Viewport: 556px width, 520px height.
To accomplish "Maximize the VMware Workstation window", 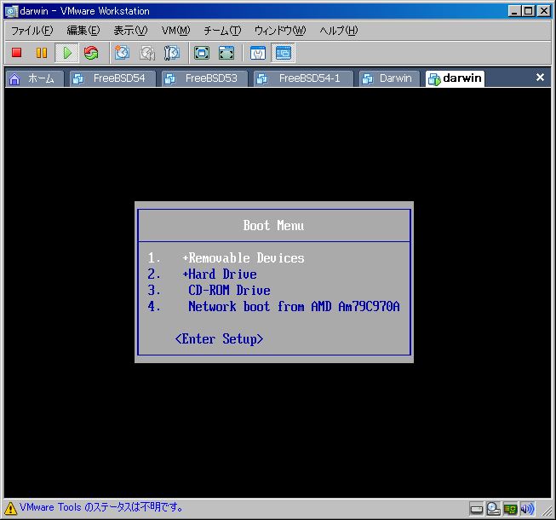I will point(529,11).
